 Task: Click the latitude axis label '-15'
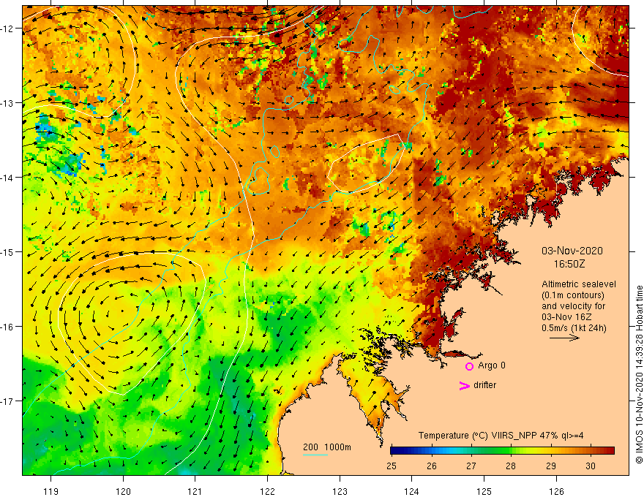click(x=8, y=251)
